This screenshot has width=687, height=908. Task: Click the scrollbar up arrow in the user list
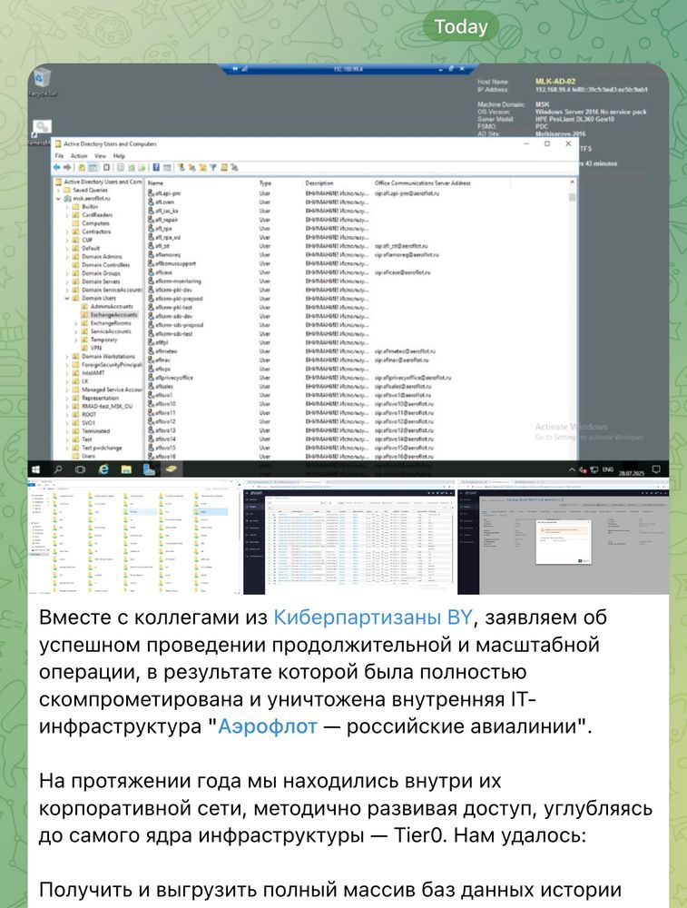coord(573,183)
